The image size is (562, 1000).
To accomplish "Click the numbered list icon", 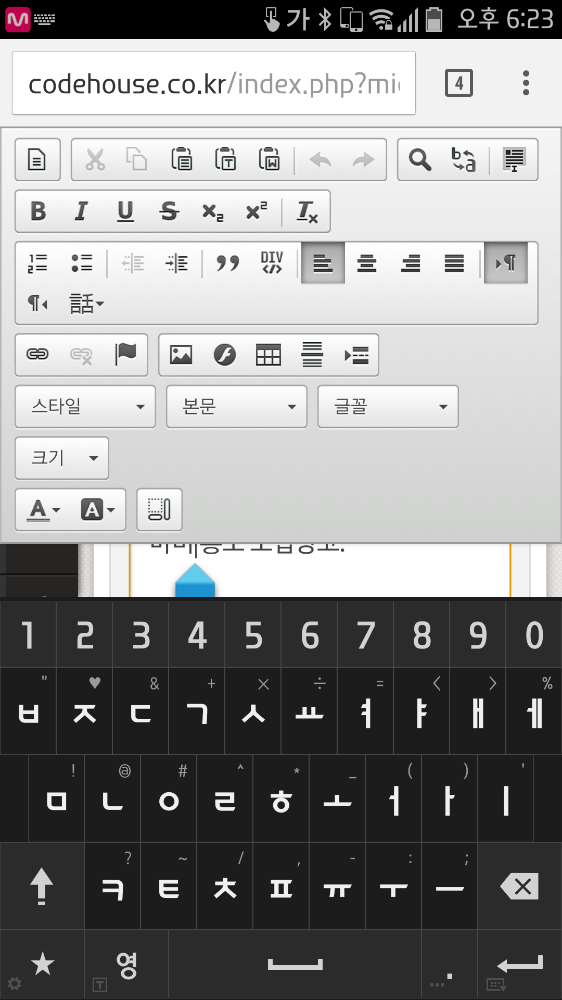I will click(37, 263).
